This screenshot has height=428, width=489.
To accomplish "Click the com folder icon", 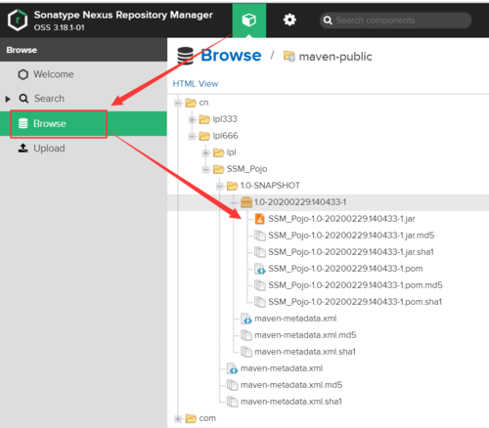I will coord(191,418).
